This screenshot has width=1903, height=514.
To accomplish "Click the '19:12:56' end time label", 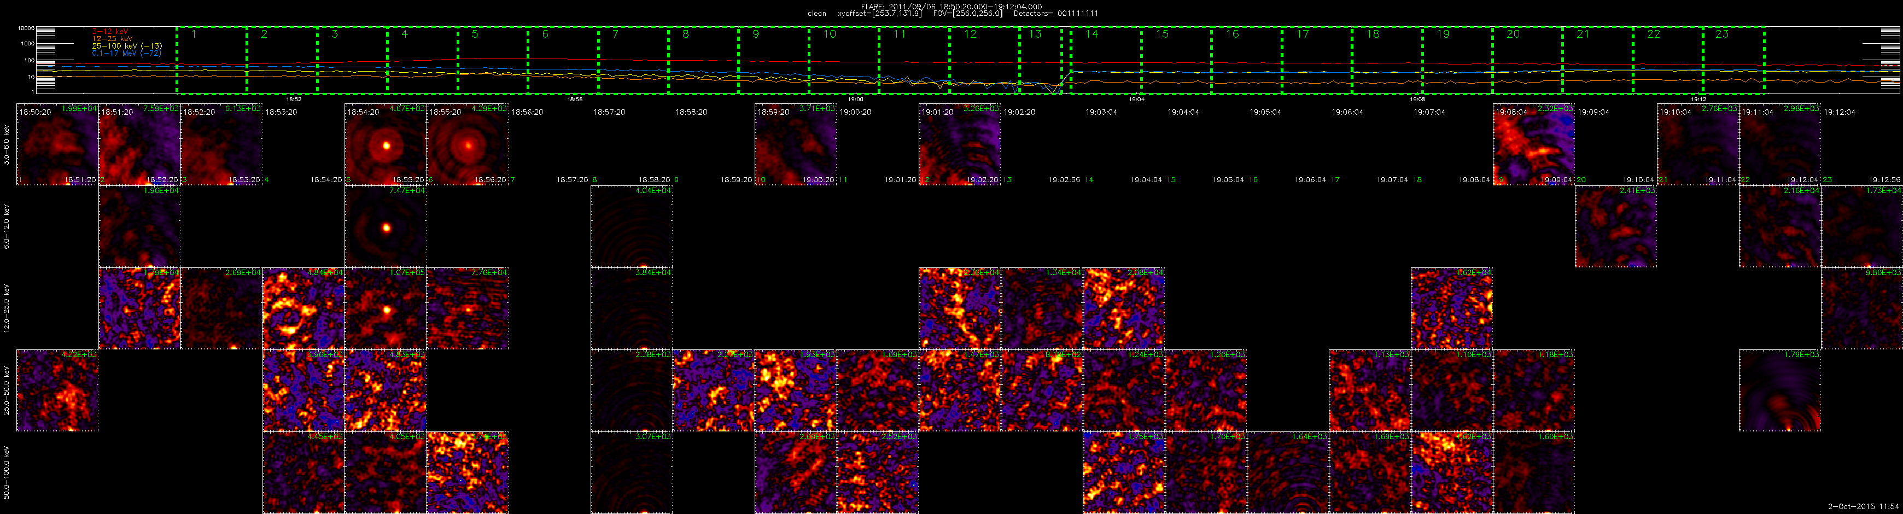I will (x=1886, y=179).
